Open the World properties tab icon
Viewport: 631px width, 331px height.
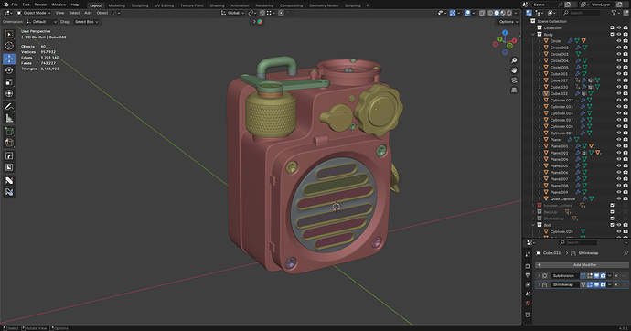pyautogui.click(x=528, y=304)
